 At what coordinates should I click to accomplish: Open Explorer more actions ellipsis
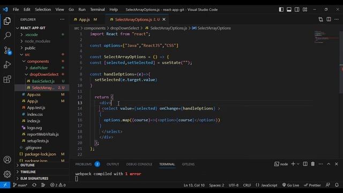point(62,19)
